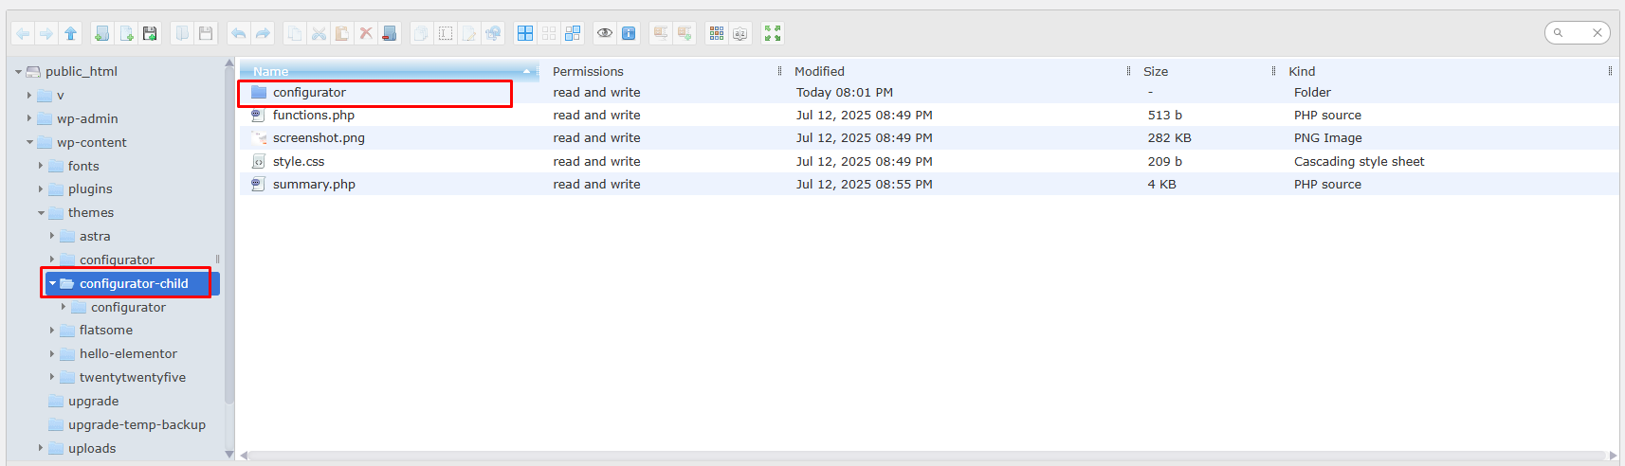Click the upload files disk icon
The image size is (1625, 466).
pyautogui.click(x=150, y=33)
